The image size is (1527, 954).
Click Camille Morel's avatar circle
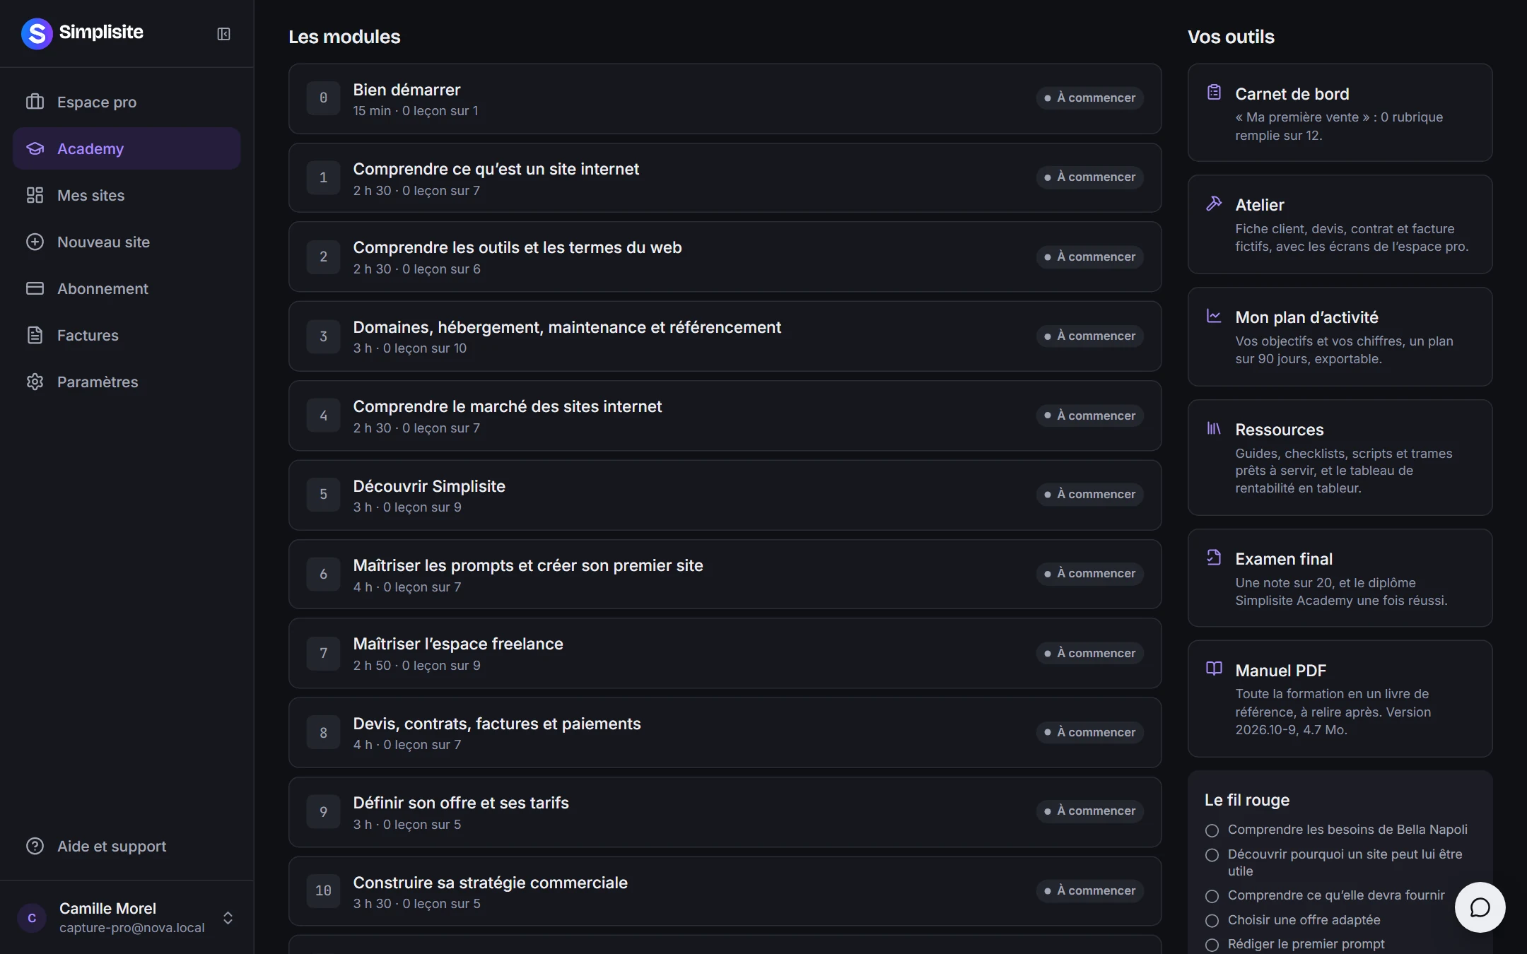pyautogui.click(x=32, y=918)
